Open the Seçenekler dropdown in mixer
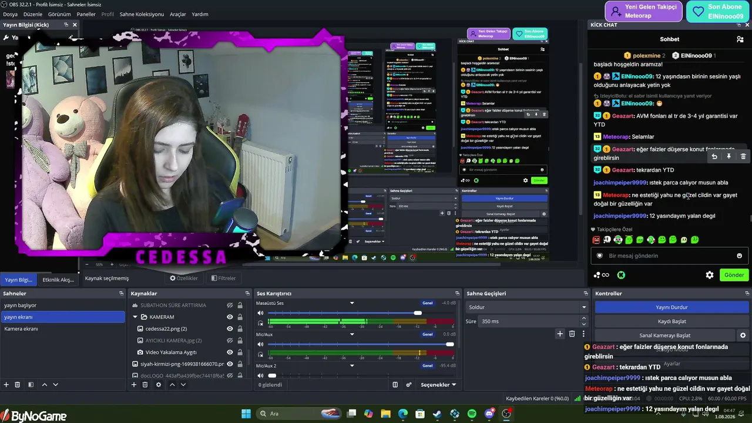 click(438, 385)
